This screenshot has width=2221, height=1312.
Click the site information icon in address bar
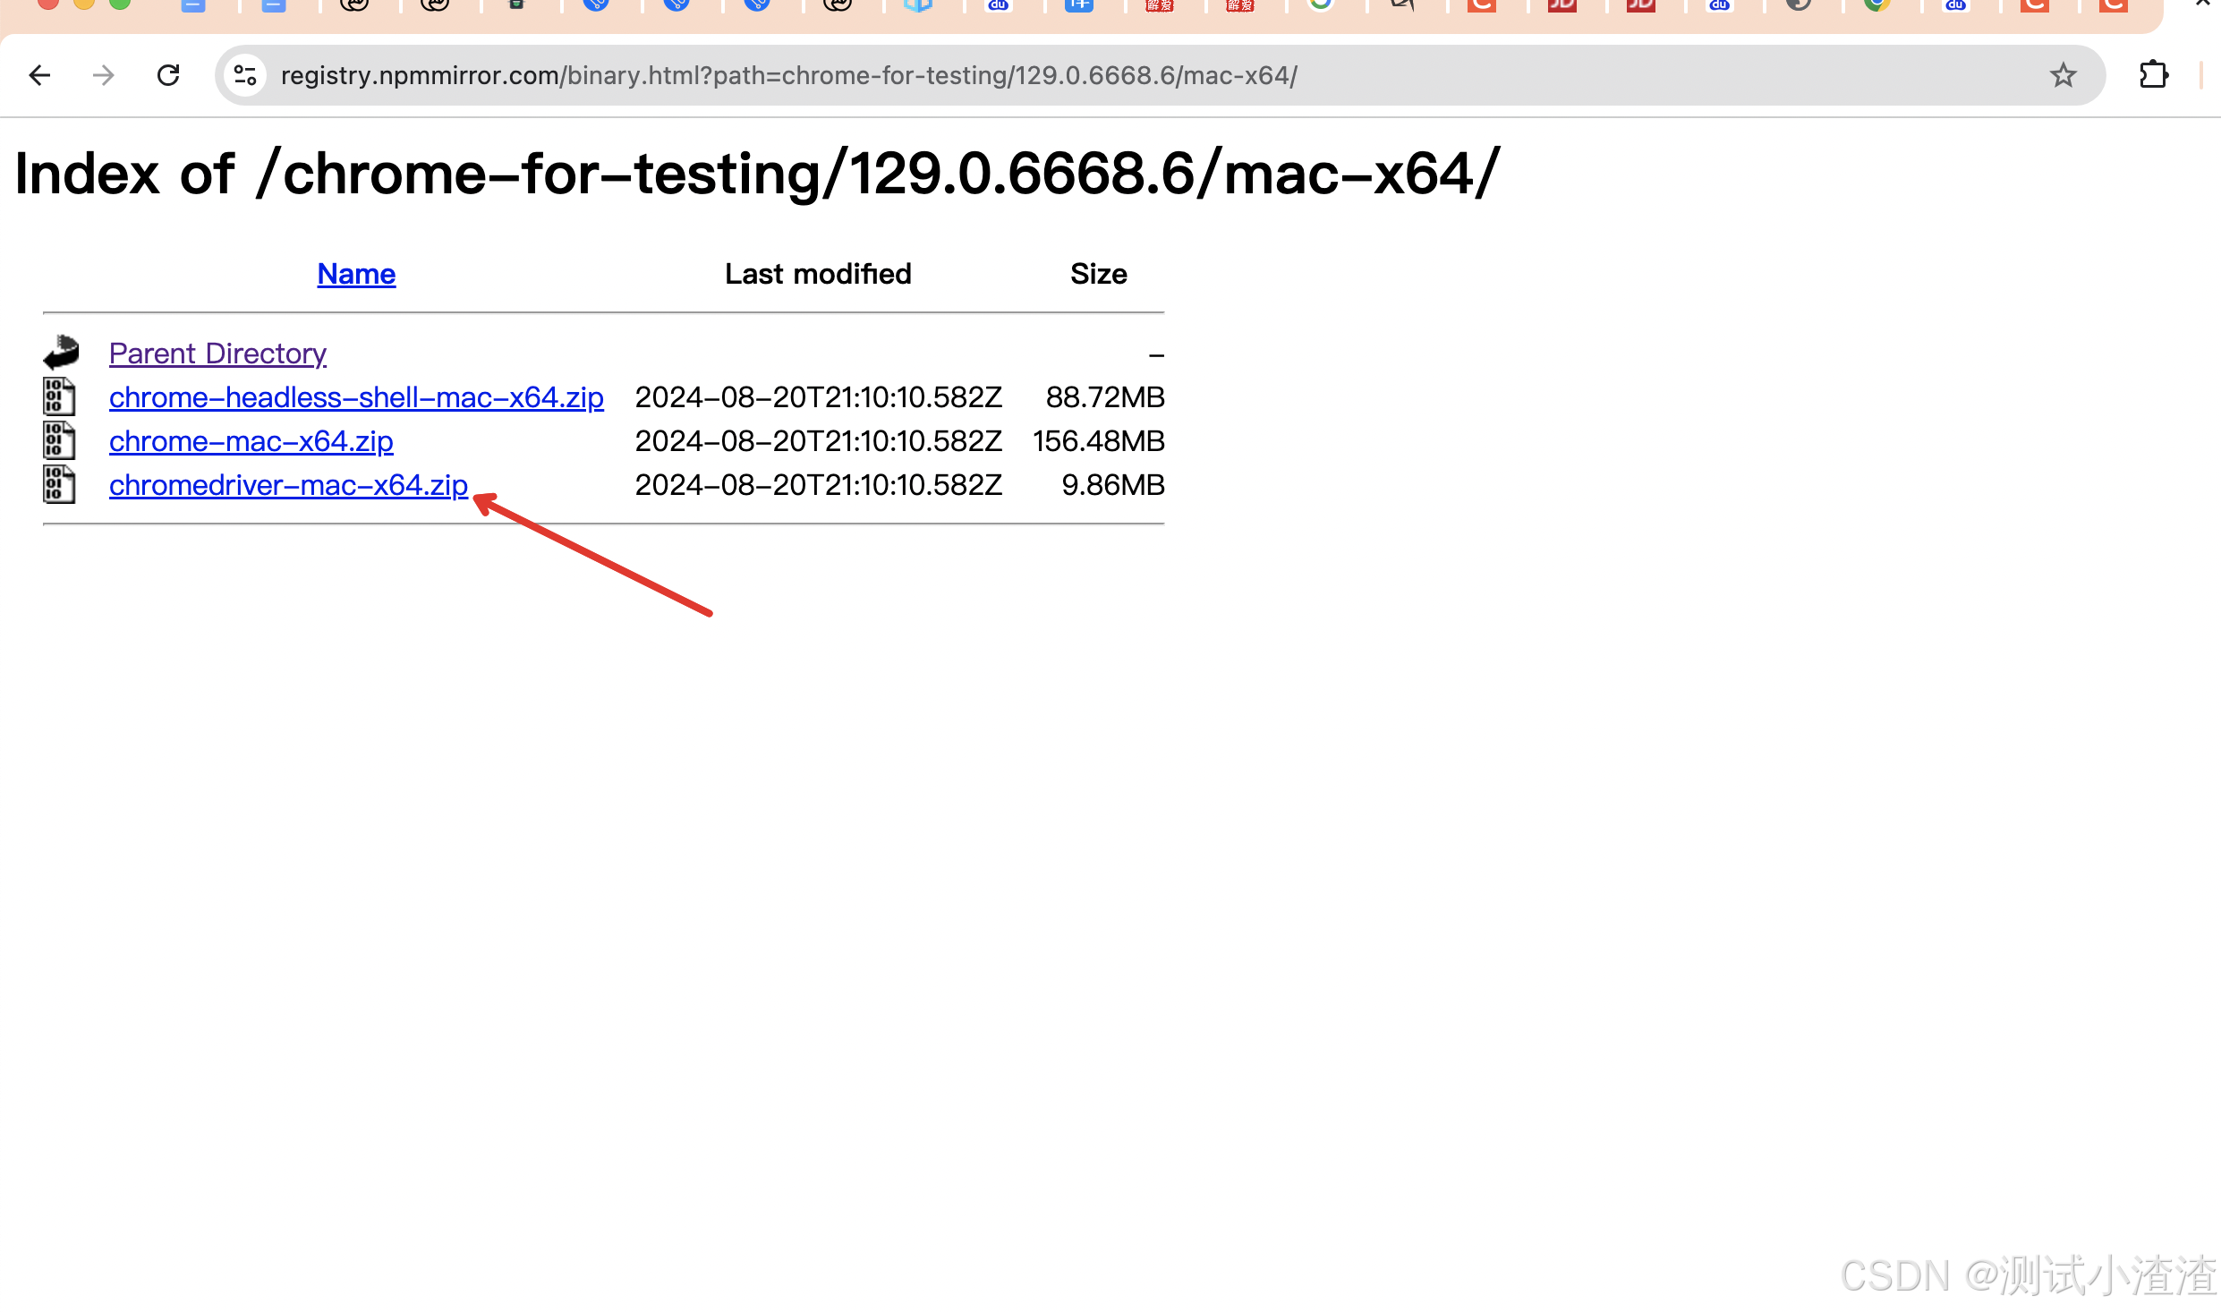click(244, 75)
